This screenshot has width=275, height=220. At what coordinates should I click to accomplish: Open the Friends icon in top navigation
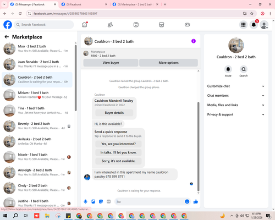click(x=110, y=25)
